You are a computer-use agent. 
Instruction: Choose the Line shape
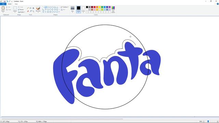43,7
